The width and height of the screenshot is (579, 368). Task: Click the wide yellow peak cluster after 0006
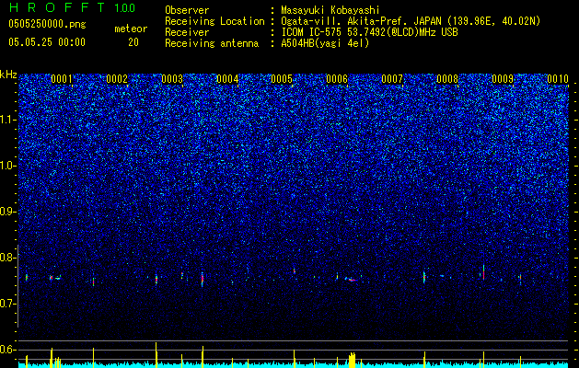click(x=353, y=361)
